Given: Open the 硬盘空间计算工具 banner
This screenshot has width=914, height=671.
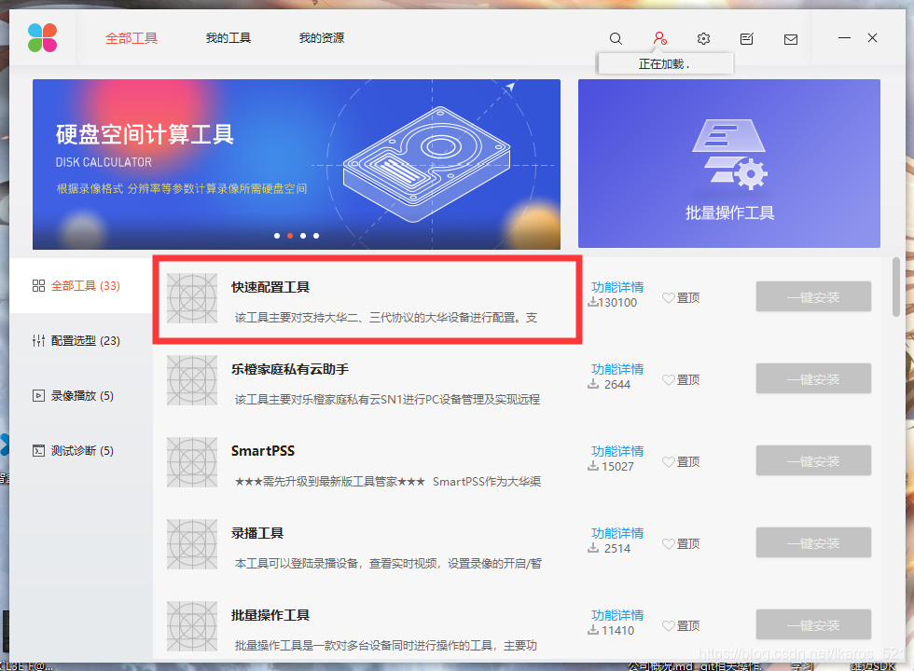Looking at the screenshot, I should click(x=297, y=164).
